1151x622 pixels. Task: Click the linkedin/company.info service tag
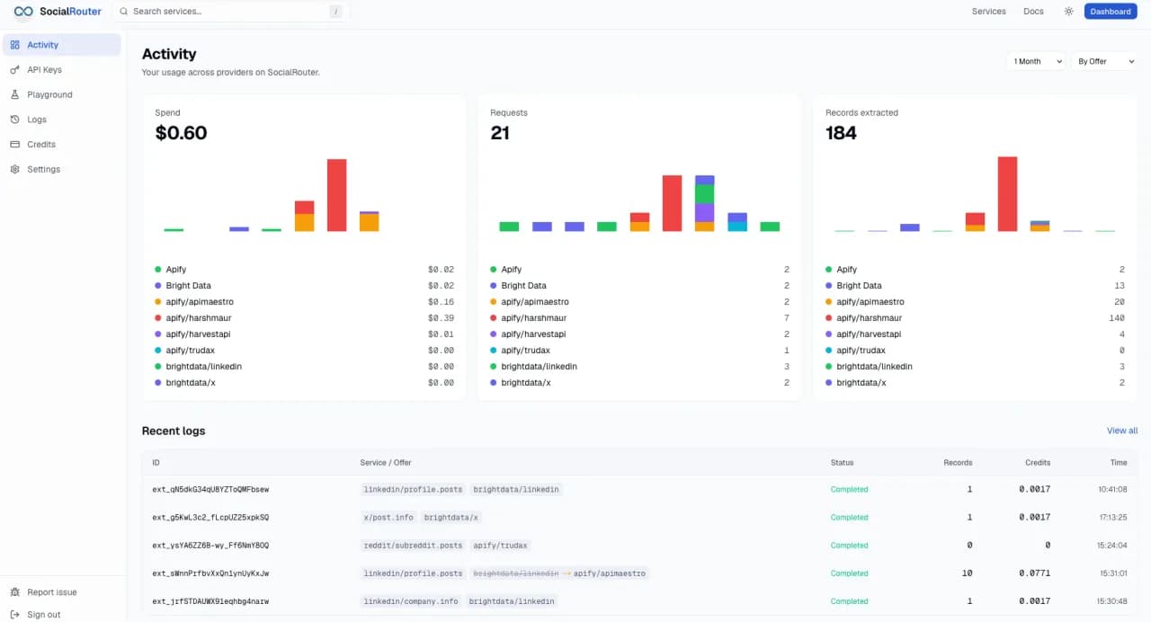411,601
